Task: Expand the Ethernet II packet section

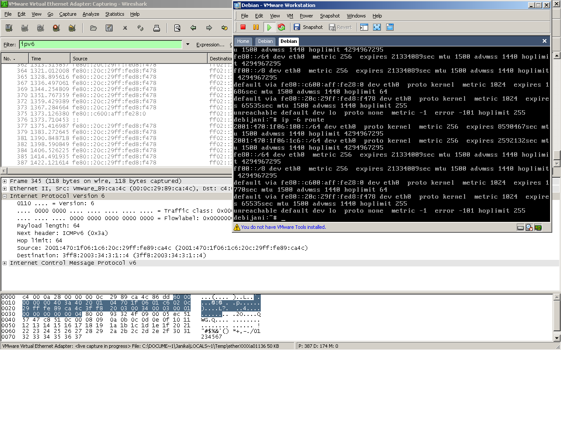Action: pos(4,188)
